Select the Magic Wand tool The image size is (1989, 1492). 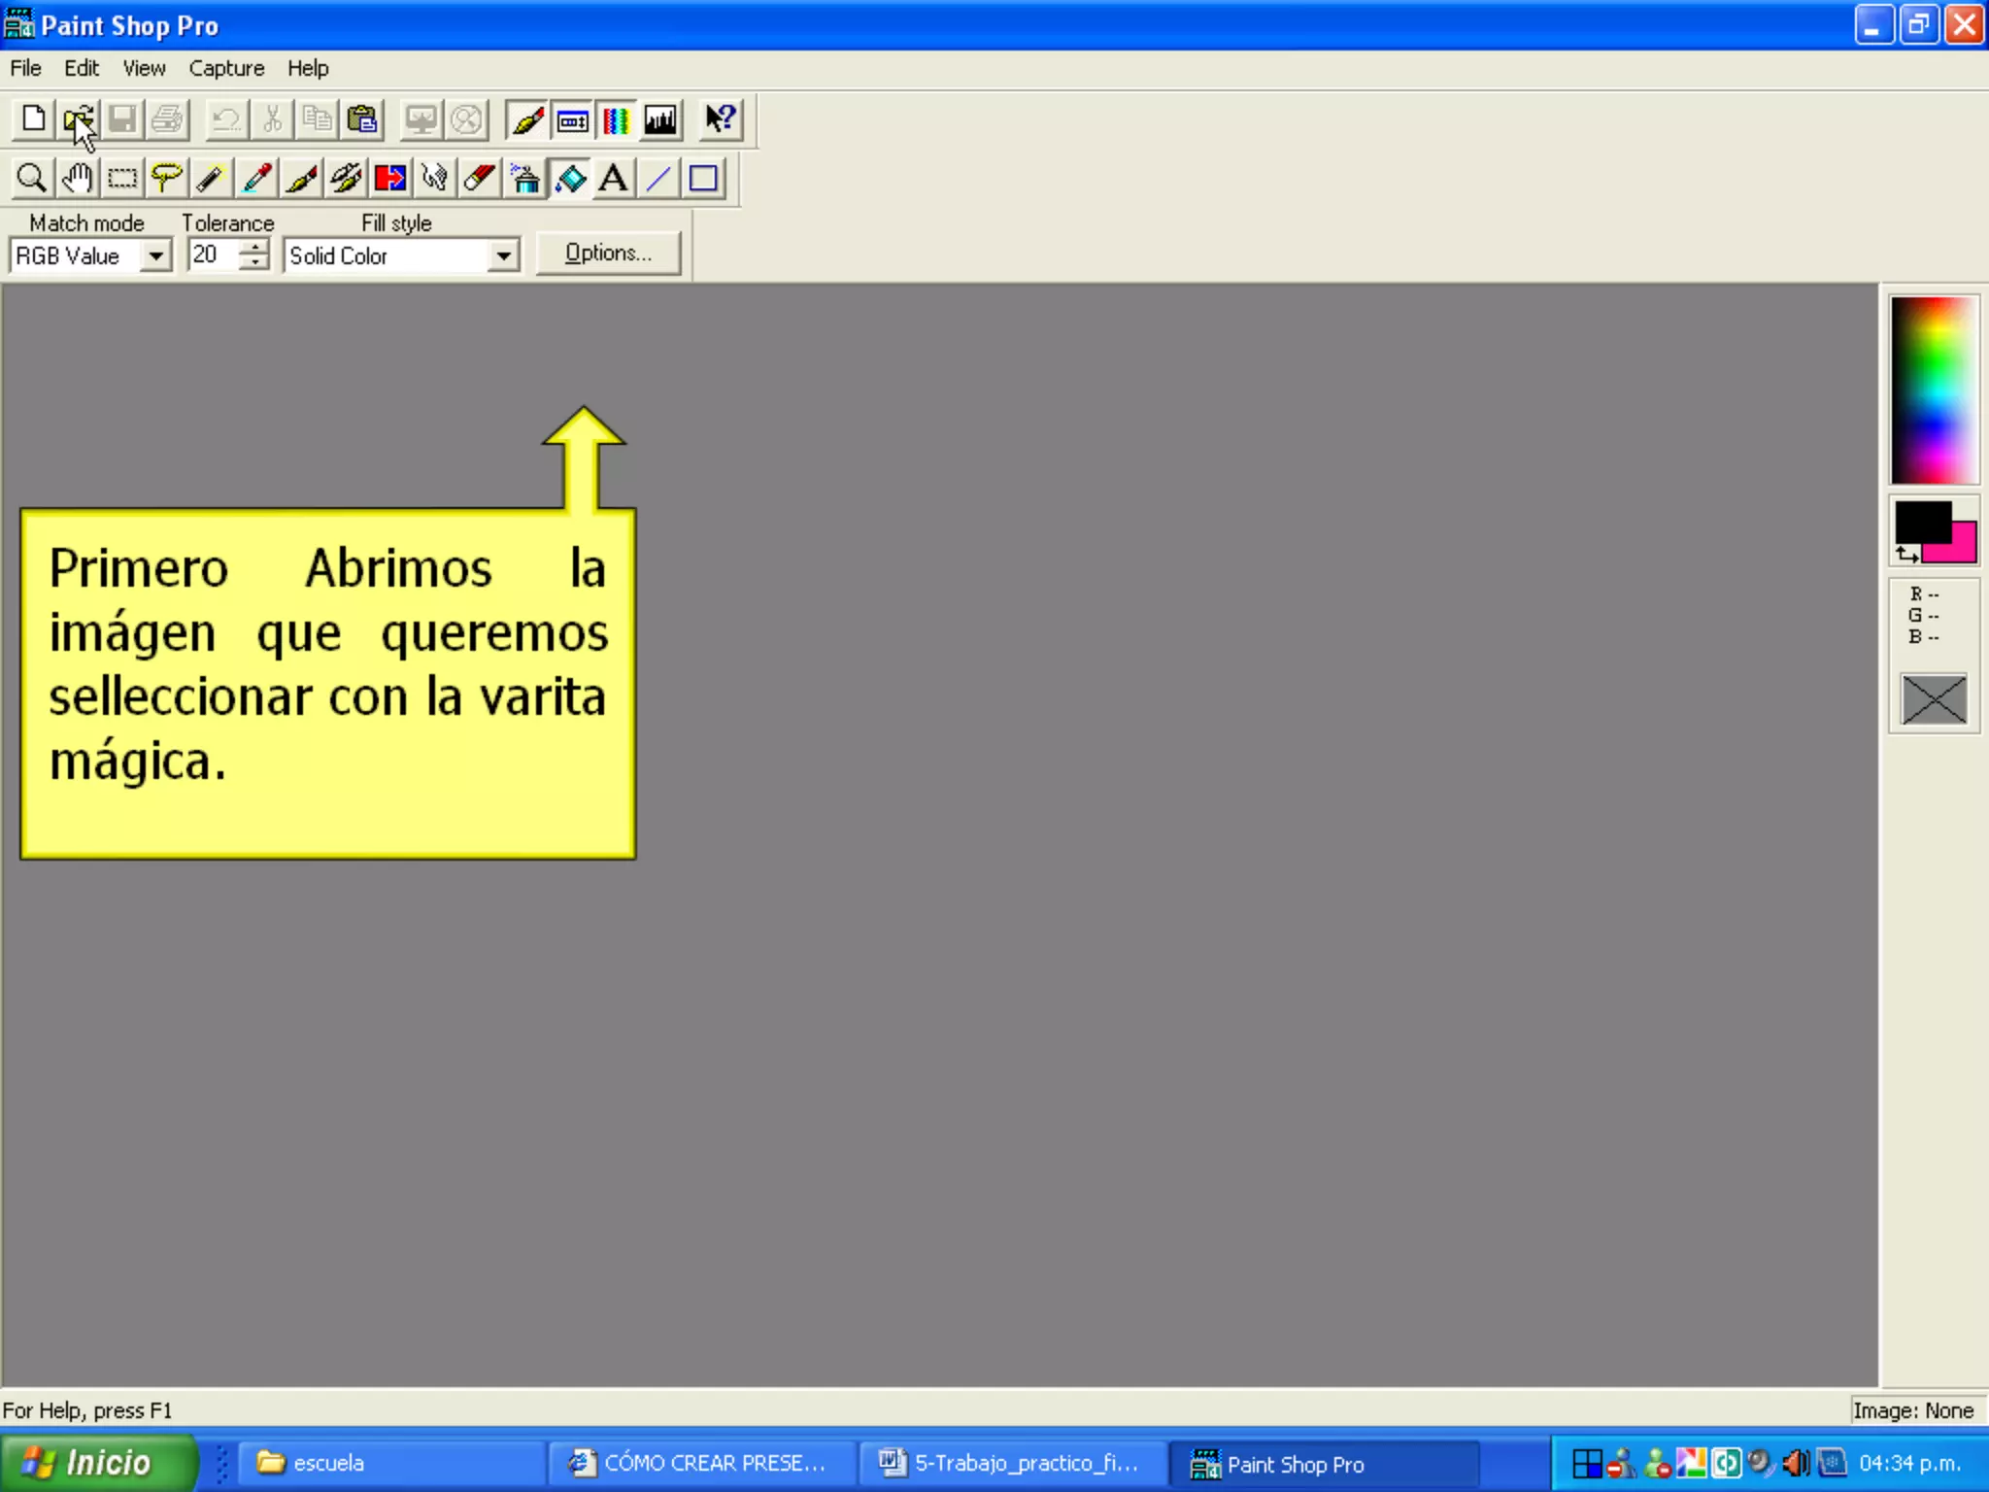point(212,179)
